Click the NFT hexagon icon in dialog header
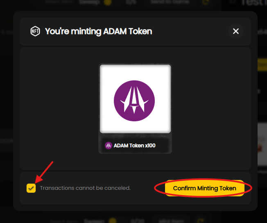Screen dimensions: 267x223 (x=35, y=31)
